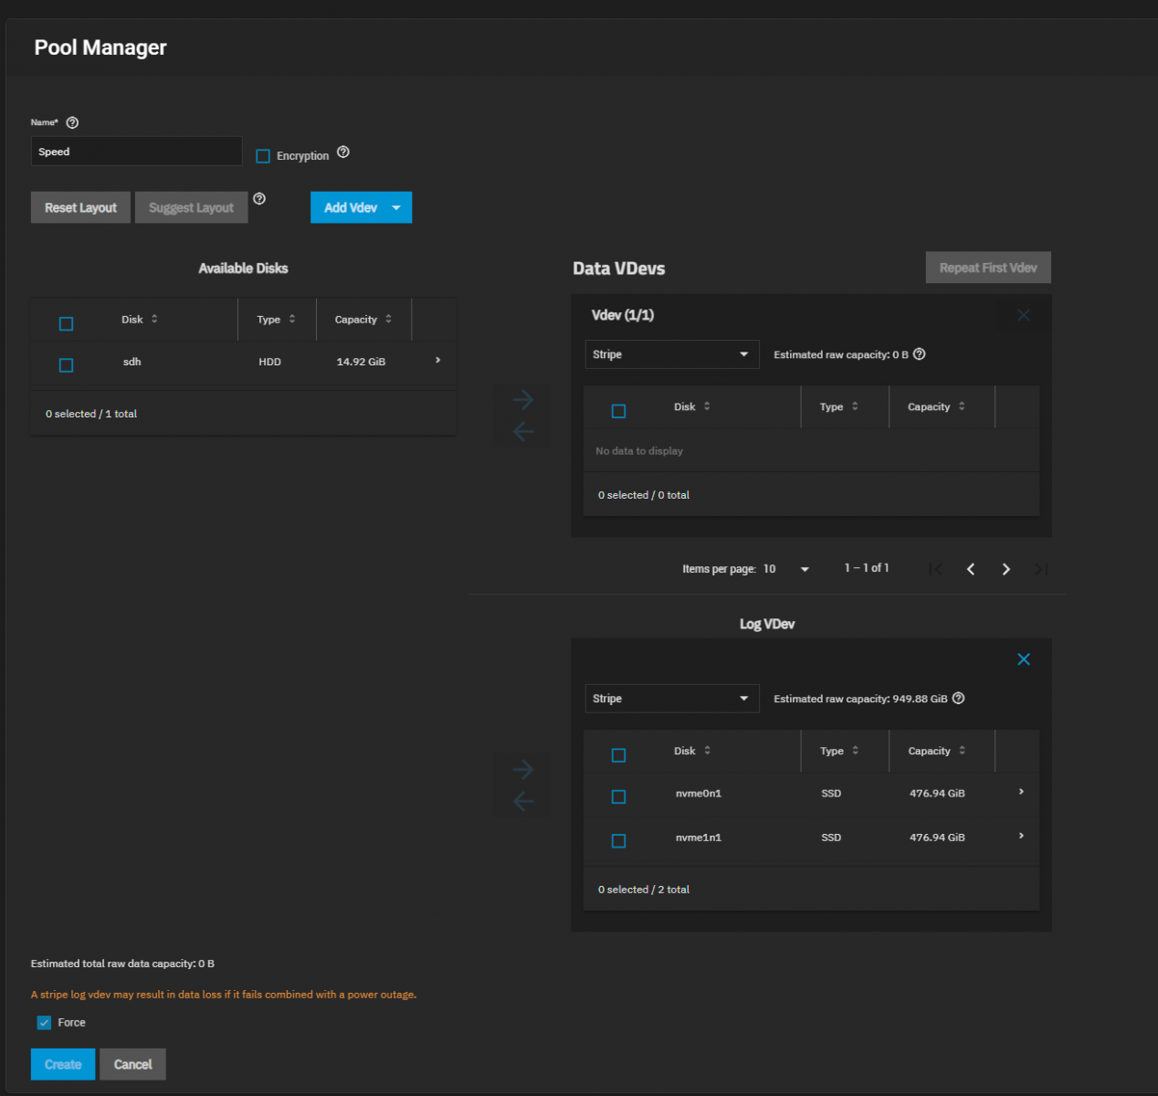Uncheck the Force checkbox
This screenshot has height=1096, width=1158.
point(44,1023)
